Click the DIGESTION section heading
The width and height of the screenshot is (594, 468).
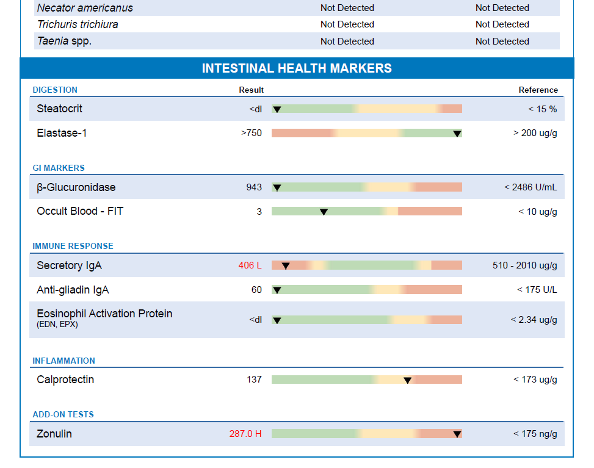pos(55,90)
